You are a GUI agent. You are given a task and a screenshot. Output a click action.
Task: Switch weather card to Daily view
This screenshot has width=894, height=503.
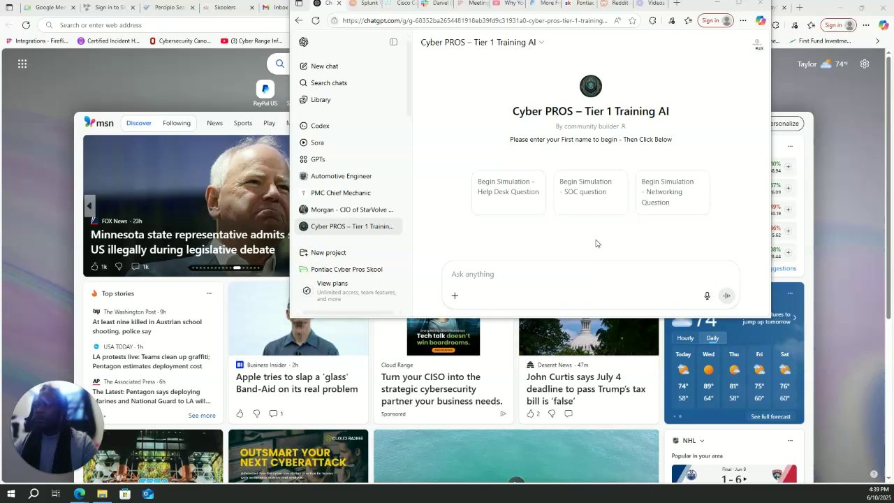(x=712, y=338)
